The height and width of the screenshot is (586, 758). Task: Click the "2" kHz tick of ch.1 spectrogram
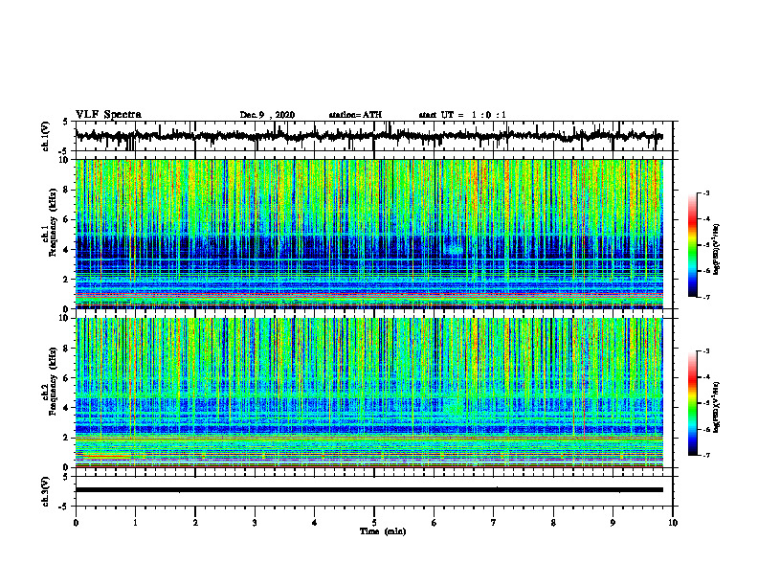tap(68, 279)
